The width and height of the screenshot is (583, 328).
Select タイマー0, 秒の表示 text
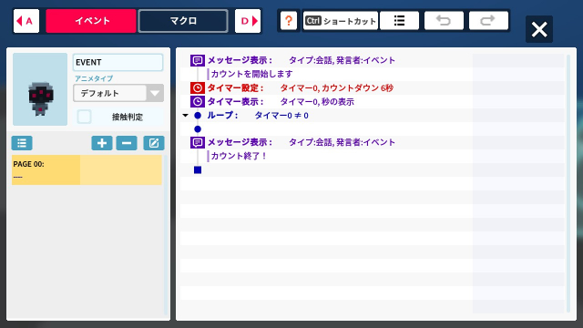tap(317, 101)
